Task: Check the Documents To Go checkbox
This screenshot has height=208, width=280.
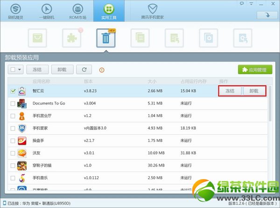Action: point(13,104)
